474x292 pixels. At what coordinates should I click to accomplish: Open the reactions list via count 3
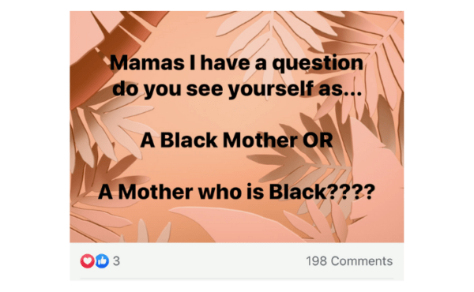[x=116, y=261]
